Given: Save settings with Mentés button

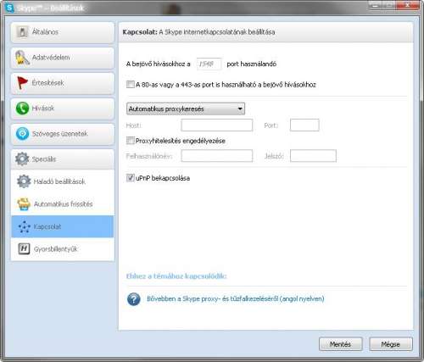Looking at the screenshot, I should point(341,344).
